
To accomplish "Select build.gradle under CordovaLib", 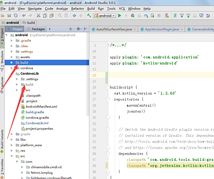I will 35,112.
